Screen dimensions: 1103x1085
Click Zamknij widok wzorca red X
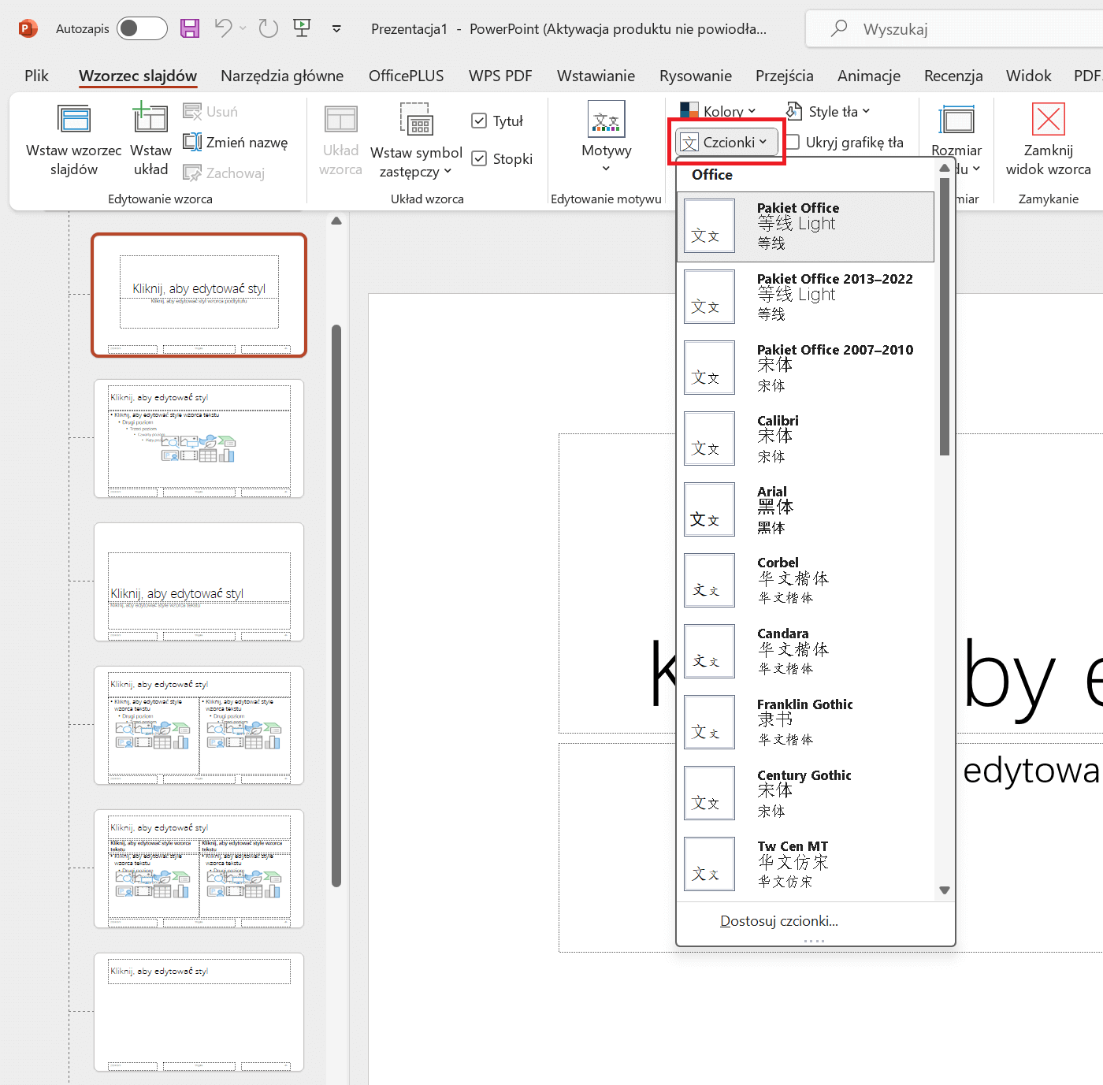[x=1048, y=120]
